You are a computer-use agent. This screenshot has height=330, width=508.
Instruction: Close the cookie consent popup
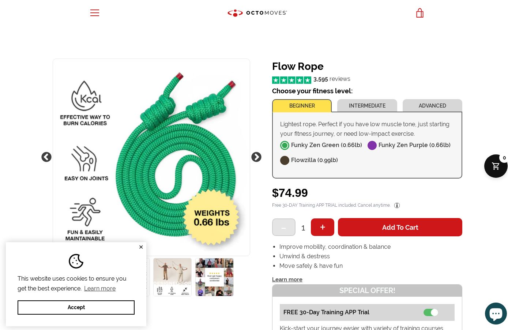click(x=141, y=247)
